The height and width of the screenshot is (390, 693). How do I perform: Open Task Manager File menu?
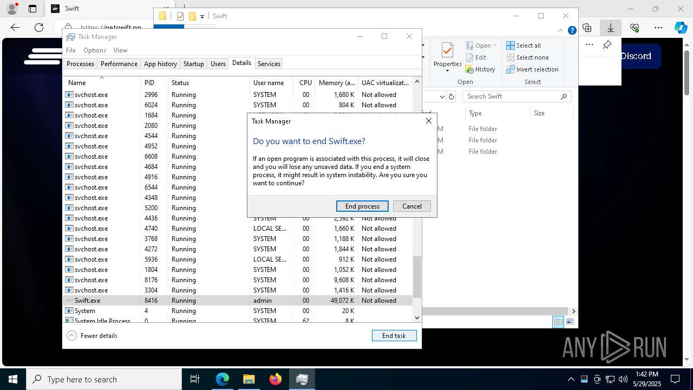tap(71, 50)
